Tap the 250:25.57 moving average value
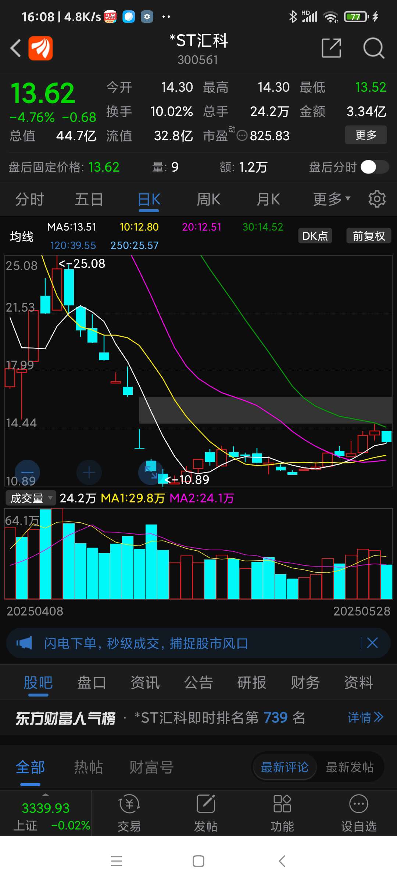 pos(134,245)
